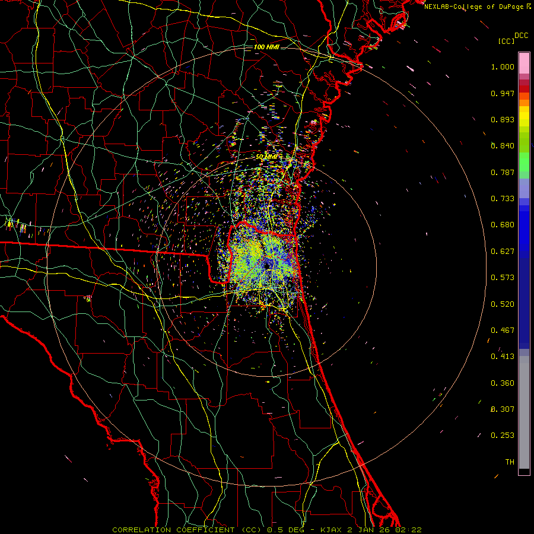Click the 0.413 scale value
The height and width of the screenshot is (534, 534).
coord(503,357)
